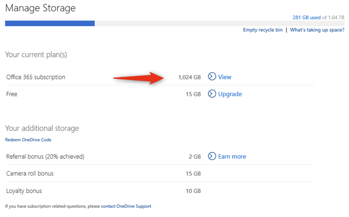Select the Camera roll bonus label
The width and height of the screenshot is (349, 217).
30,173
